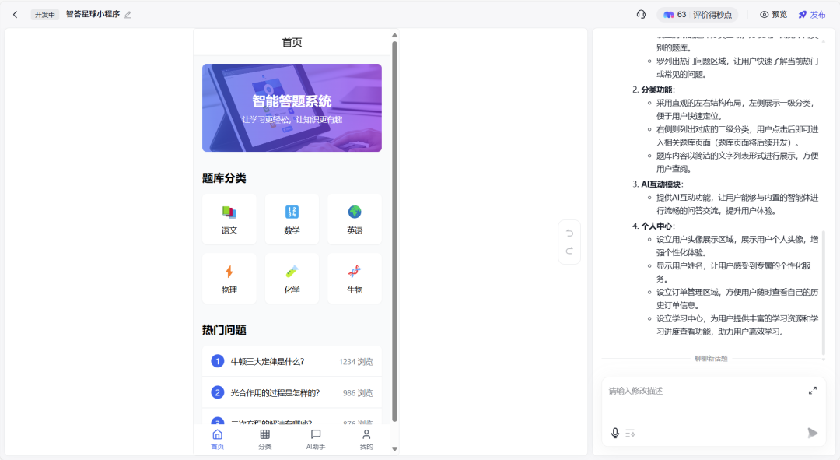
Task: Expand the modification input with the enlarge icon
Action: point(812,391)
